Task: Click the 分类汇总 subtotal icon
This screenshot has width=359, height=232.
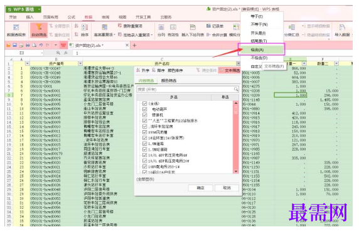Action: [x=291, y=28]
